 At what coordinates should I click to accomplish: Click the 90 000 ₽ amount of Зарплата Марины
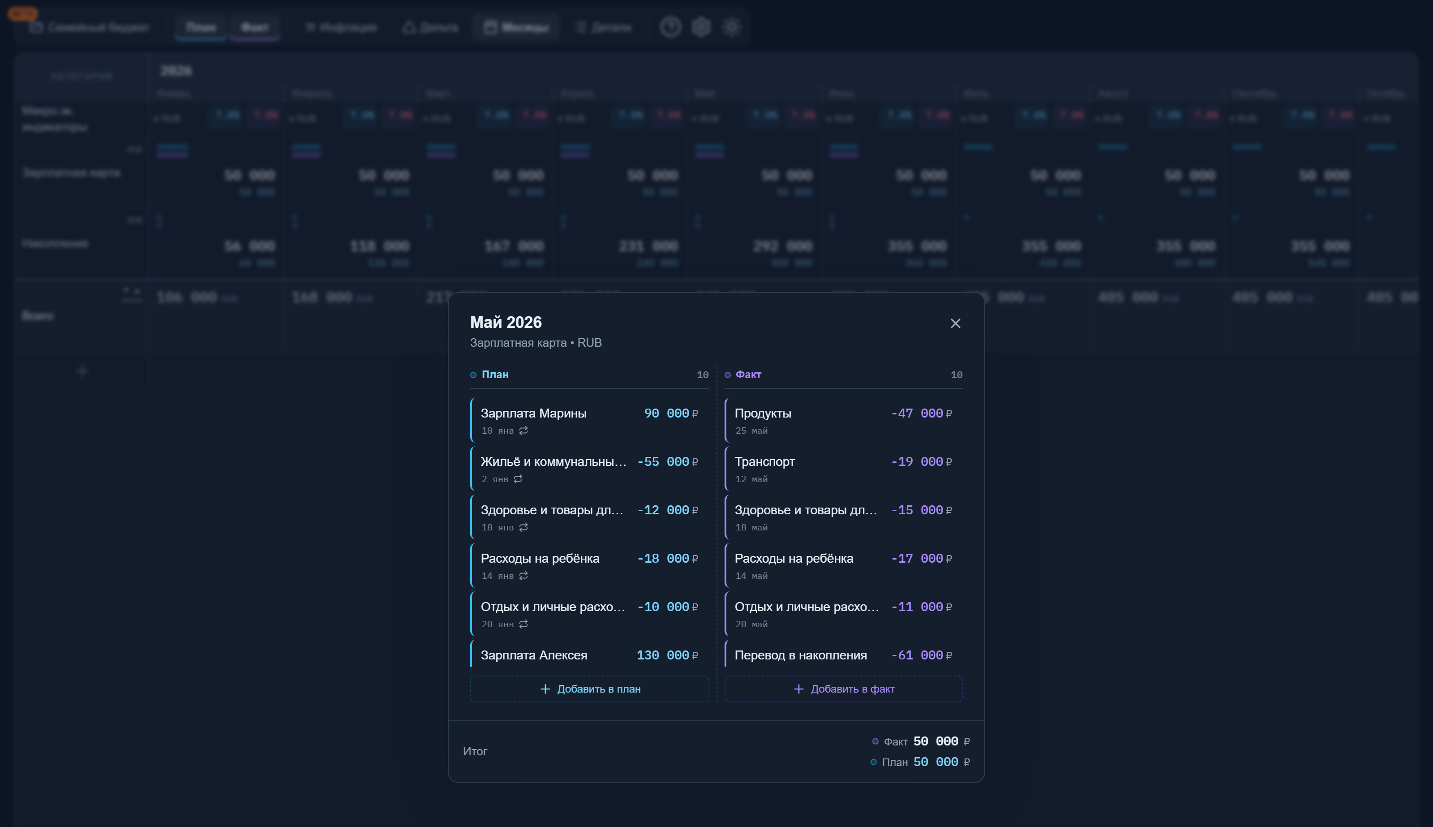(x=670, y=413)
